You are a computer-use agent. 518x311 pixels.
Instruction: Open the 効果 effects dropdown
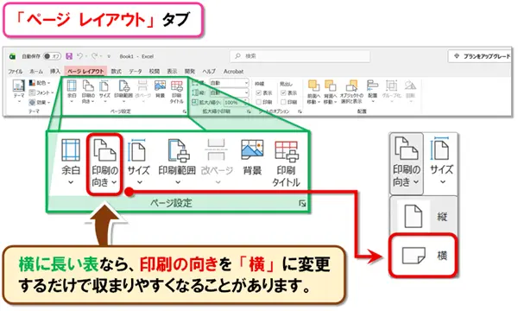pos(40,103)
